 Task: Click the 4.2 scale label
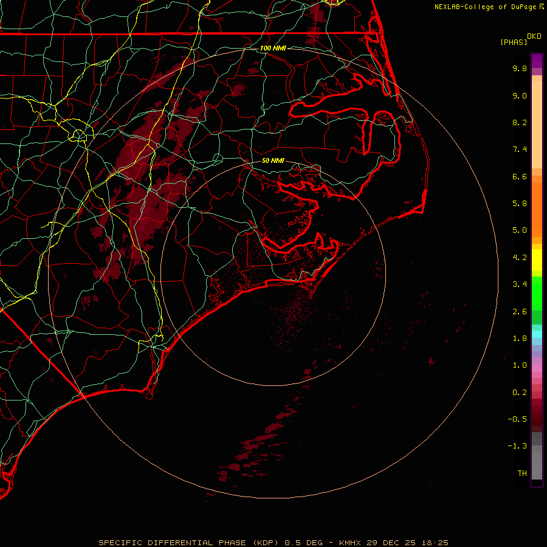(520, 258)
